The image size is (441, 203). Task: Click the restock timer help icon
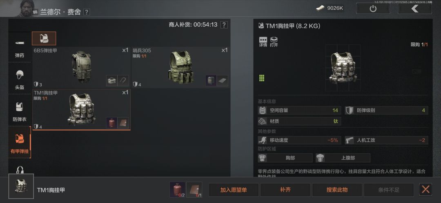(x=224, y=25)
